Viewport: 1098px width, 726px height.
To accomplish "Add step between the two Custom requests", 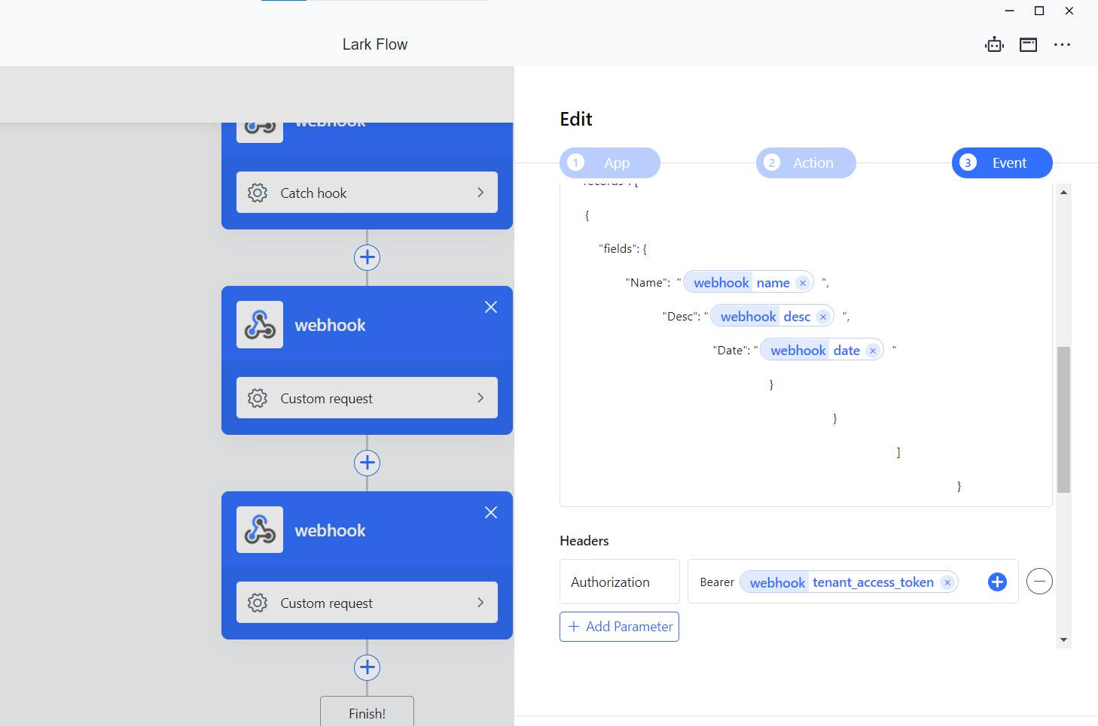I will tap(367, 463).
